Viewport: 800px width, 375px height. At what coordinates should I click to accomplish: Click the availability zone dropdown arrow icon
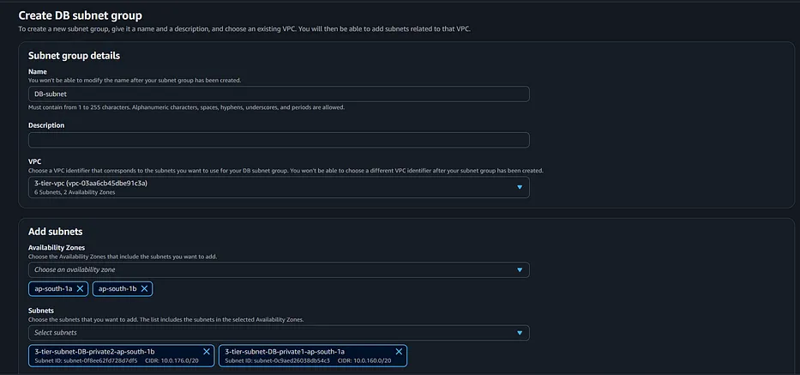pos(520,269)
